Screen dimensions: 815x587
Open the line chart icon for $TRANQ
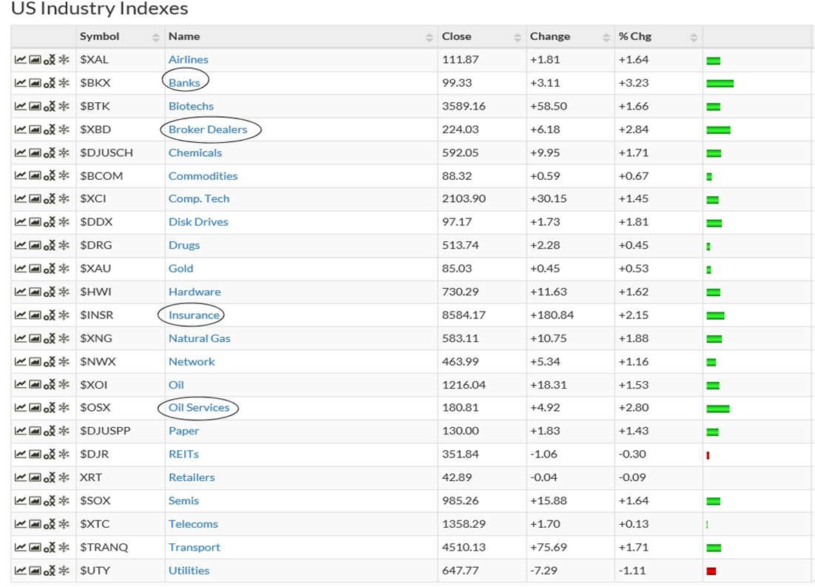pyautogui.click(x=20, y=548)
